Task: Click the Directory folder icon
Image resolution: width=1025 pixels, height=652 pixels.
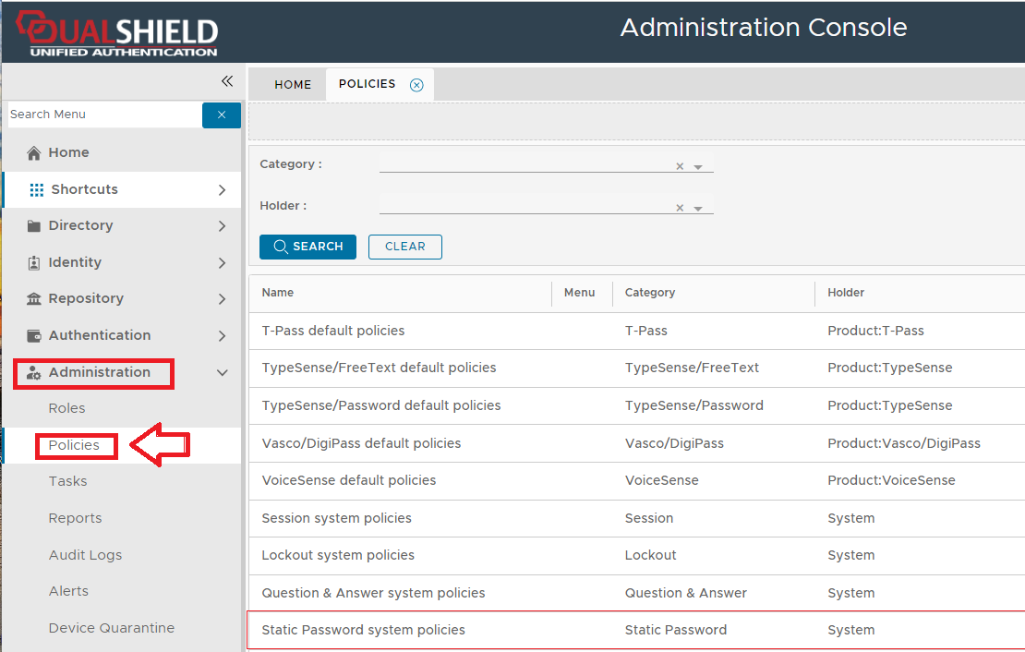Action: pyautogui.click(x=34, y=226)
